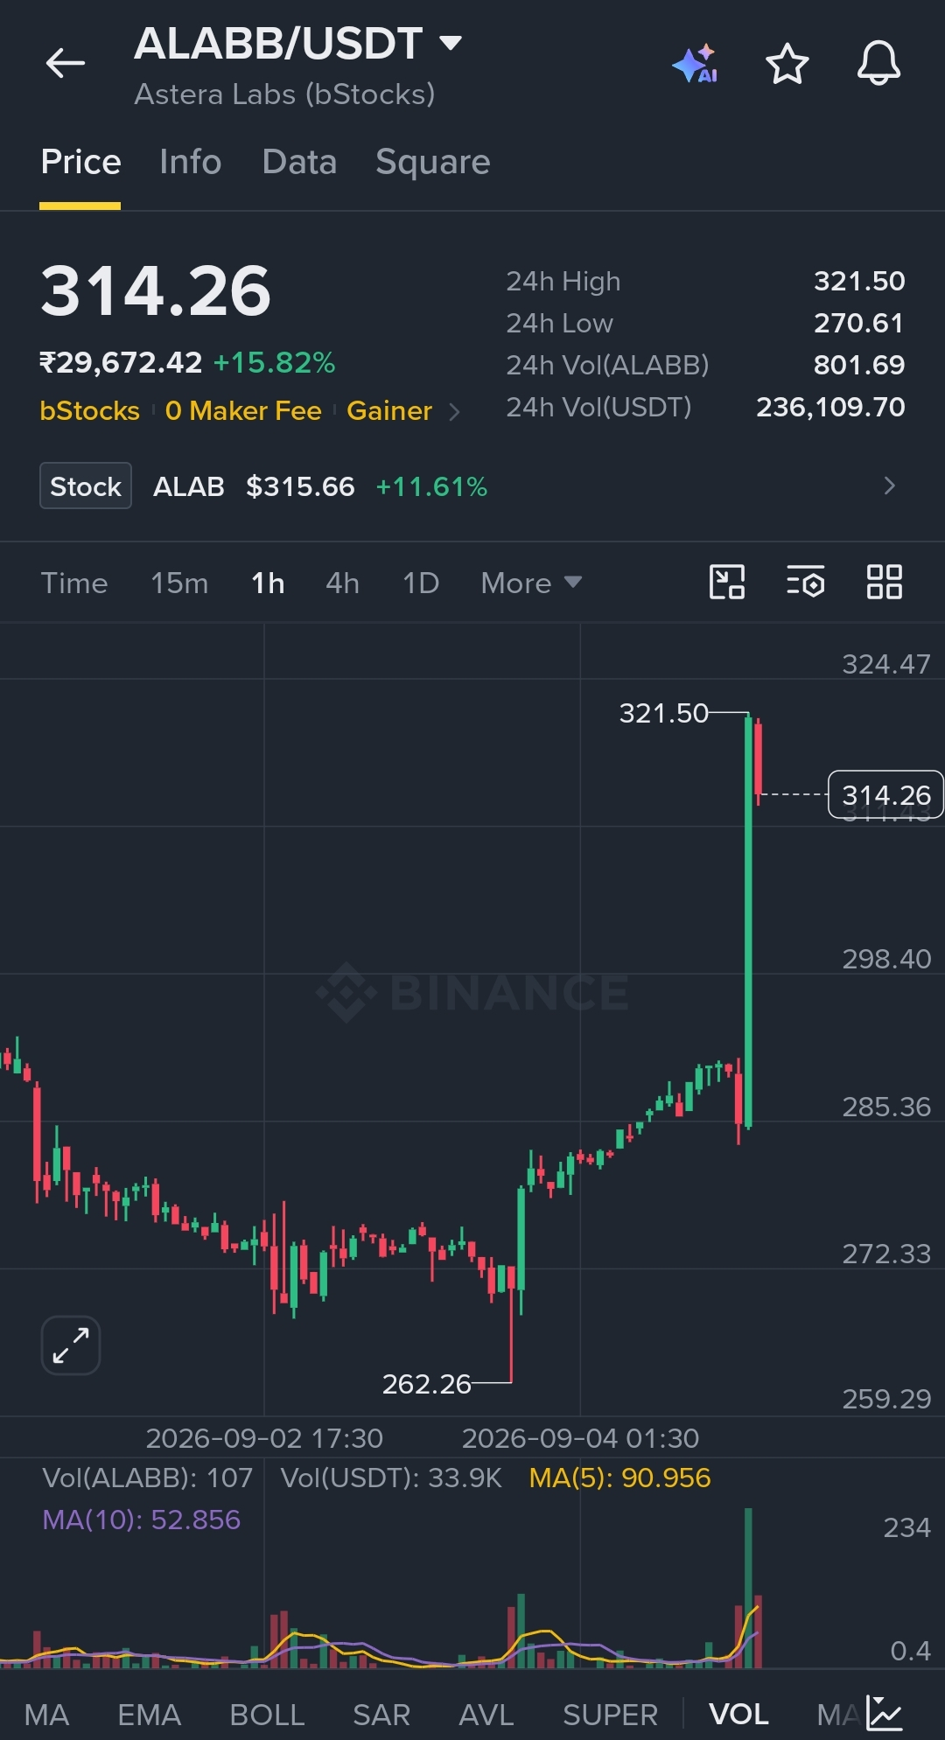Open chart indicator settings icon
945x1740 pixels.
point(805,582)
